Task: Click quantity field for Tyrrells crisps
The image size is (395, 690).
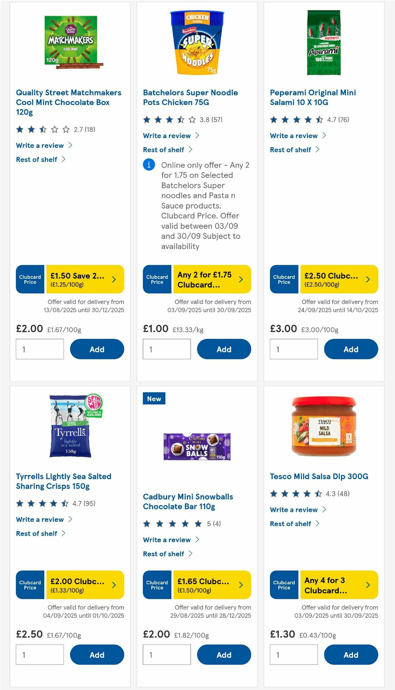Action: pos(39,654)
